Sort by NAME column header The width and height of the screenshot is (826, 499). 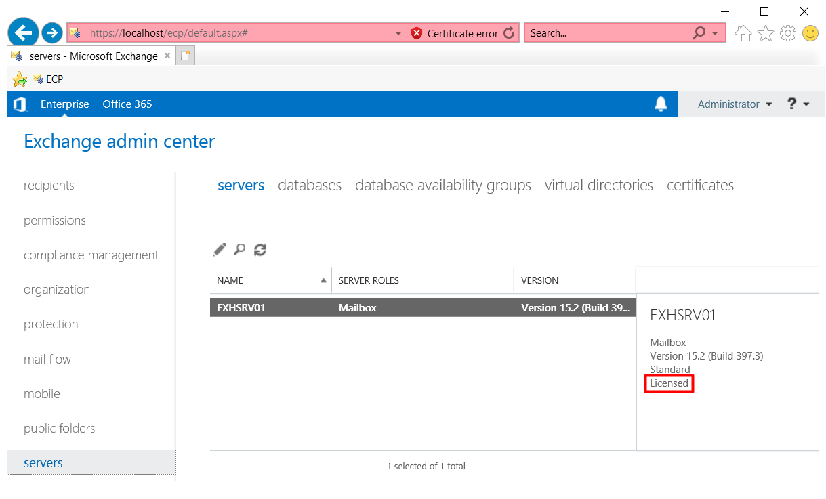tap(270, 280)
